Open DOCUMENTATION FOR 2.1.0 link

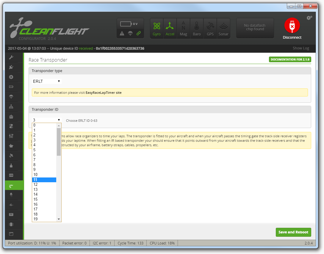(290, 59)
